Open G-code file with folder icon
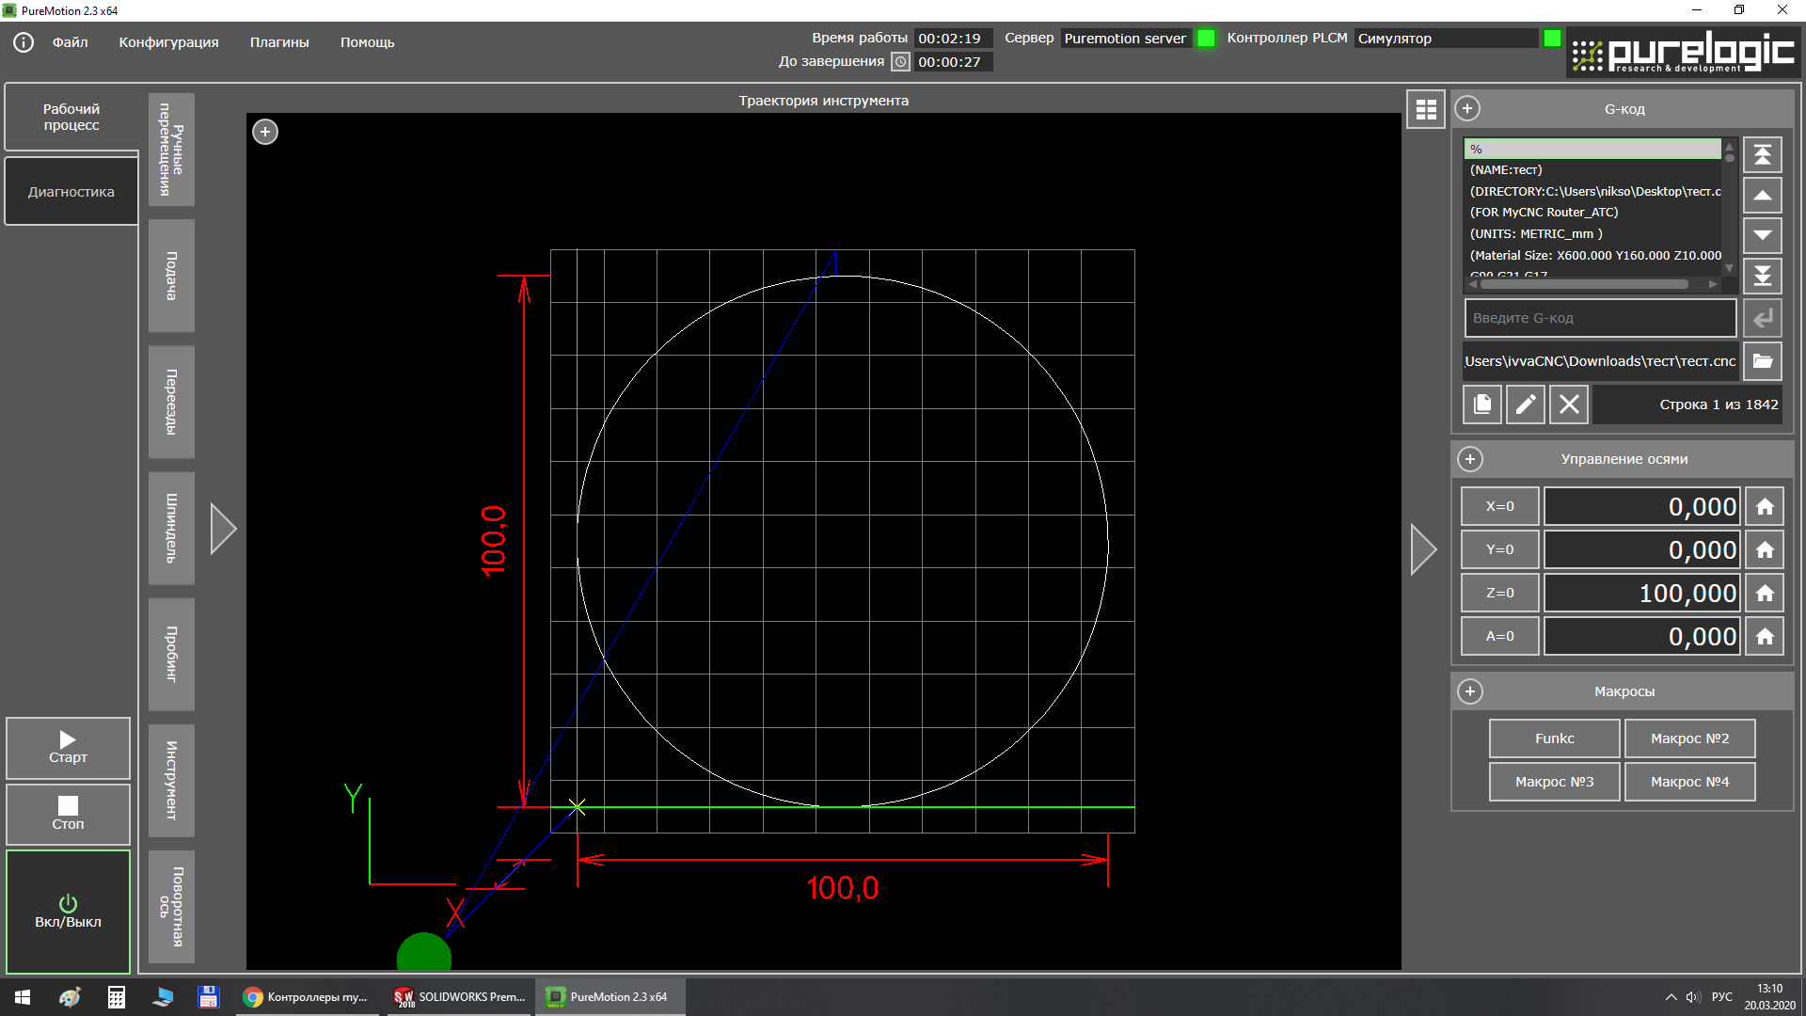The width and height of the screenshot is (1806, 1016). click(1763, 361)
